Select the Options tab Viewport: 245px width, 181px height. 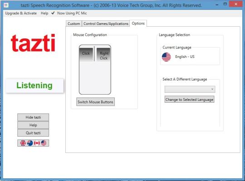(138, 24)
